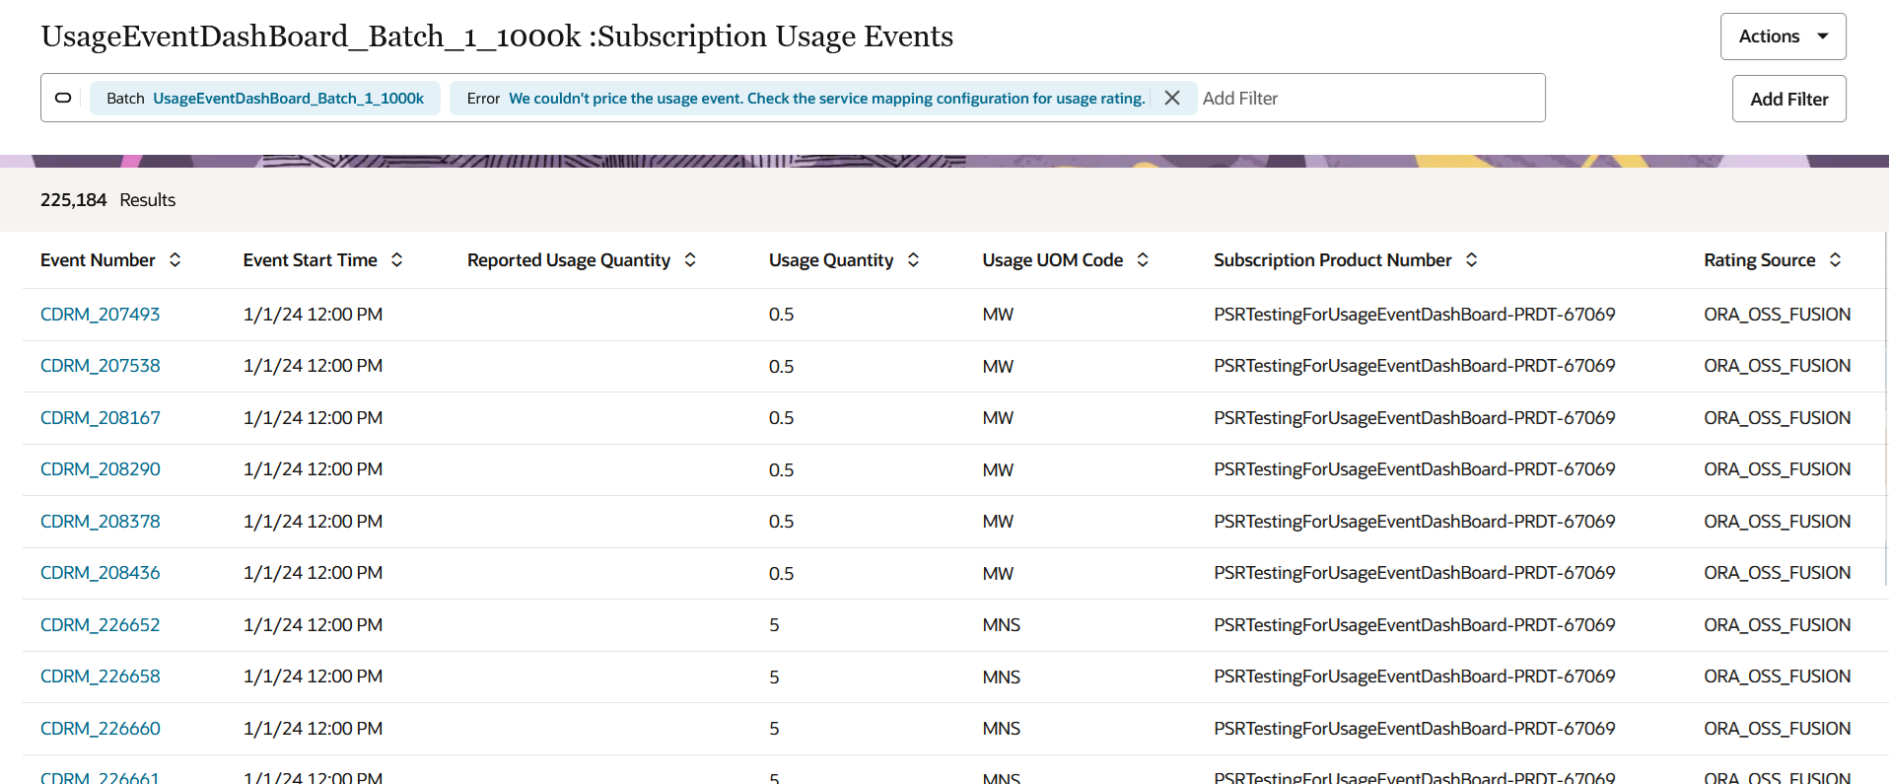The image size is (1889, 784).
Task: Click the Add Filter button
Action: click(1788, 99)
